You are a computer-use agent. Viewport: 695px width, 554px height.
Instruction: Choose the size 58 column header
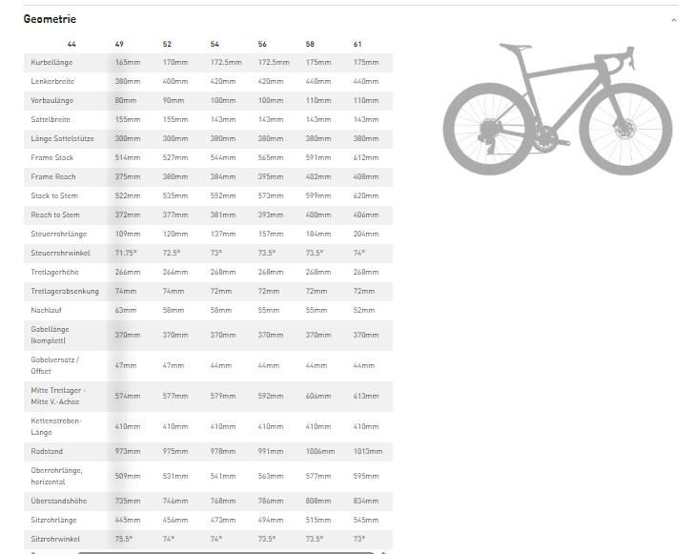pyautogui.click(x=310, y=45)
